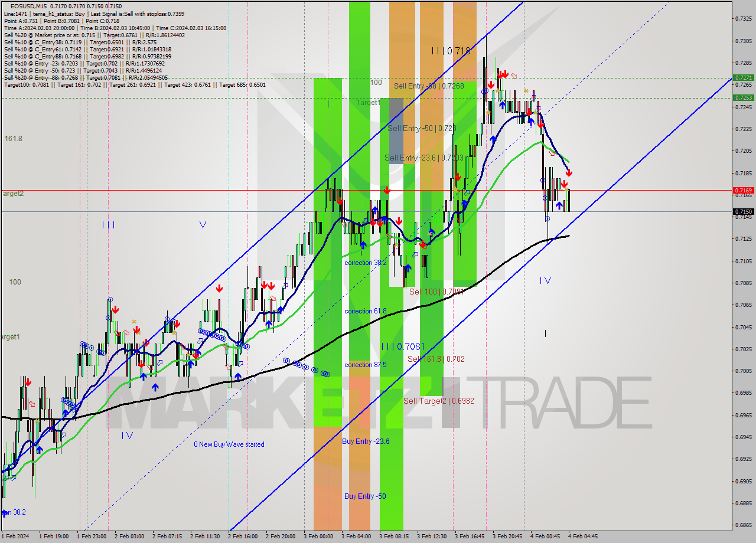Viewport: 756px width, 543px height.
Task: Click the 'Sell 161.8 | 0.702' label
Action: click(436, 359)
